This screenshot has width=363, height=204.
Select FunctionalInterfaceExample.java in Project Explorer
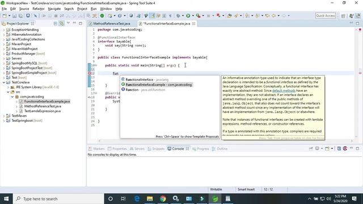point(47,101)
